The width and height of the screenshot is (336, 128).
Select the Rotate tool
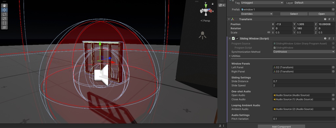pos(4,14)
